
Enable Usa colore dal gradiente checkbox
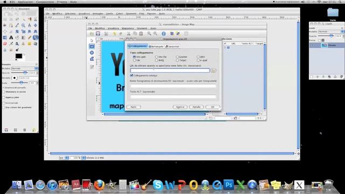[x=4, y=108]
